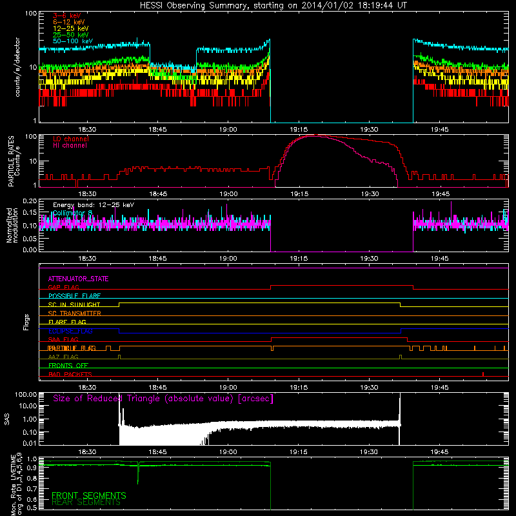Viewport: 516px width, 516px height.
Task: Click the 12-25 keV legend entry in top plot
Action: (71, 28)
